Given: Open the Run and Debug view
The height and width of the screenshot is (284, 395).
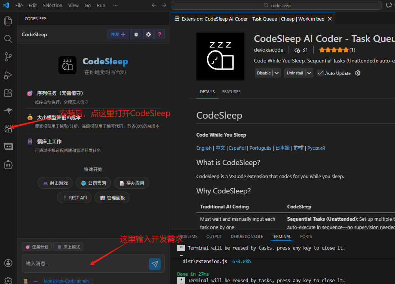Looking at the screenshot, I should [8, 75].
